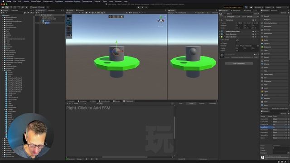Click the Camera category icon in Actions
290x163 pixels.
coord(262,43)
